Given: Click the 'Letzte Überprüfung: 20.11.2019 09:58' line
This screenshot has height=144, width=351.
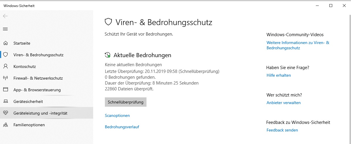Looking at the screenshot, I should 162,71.
